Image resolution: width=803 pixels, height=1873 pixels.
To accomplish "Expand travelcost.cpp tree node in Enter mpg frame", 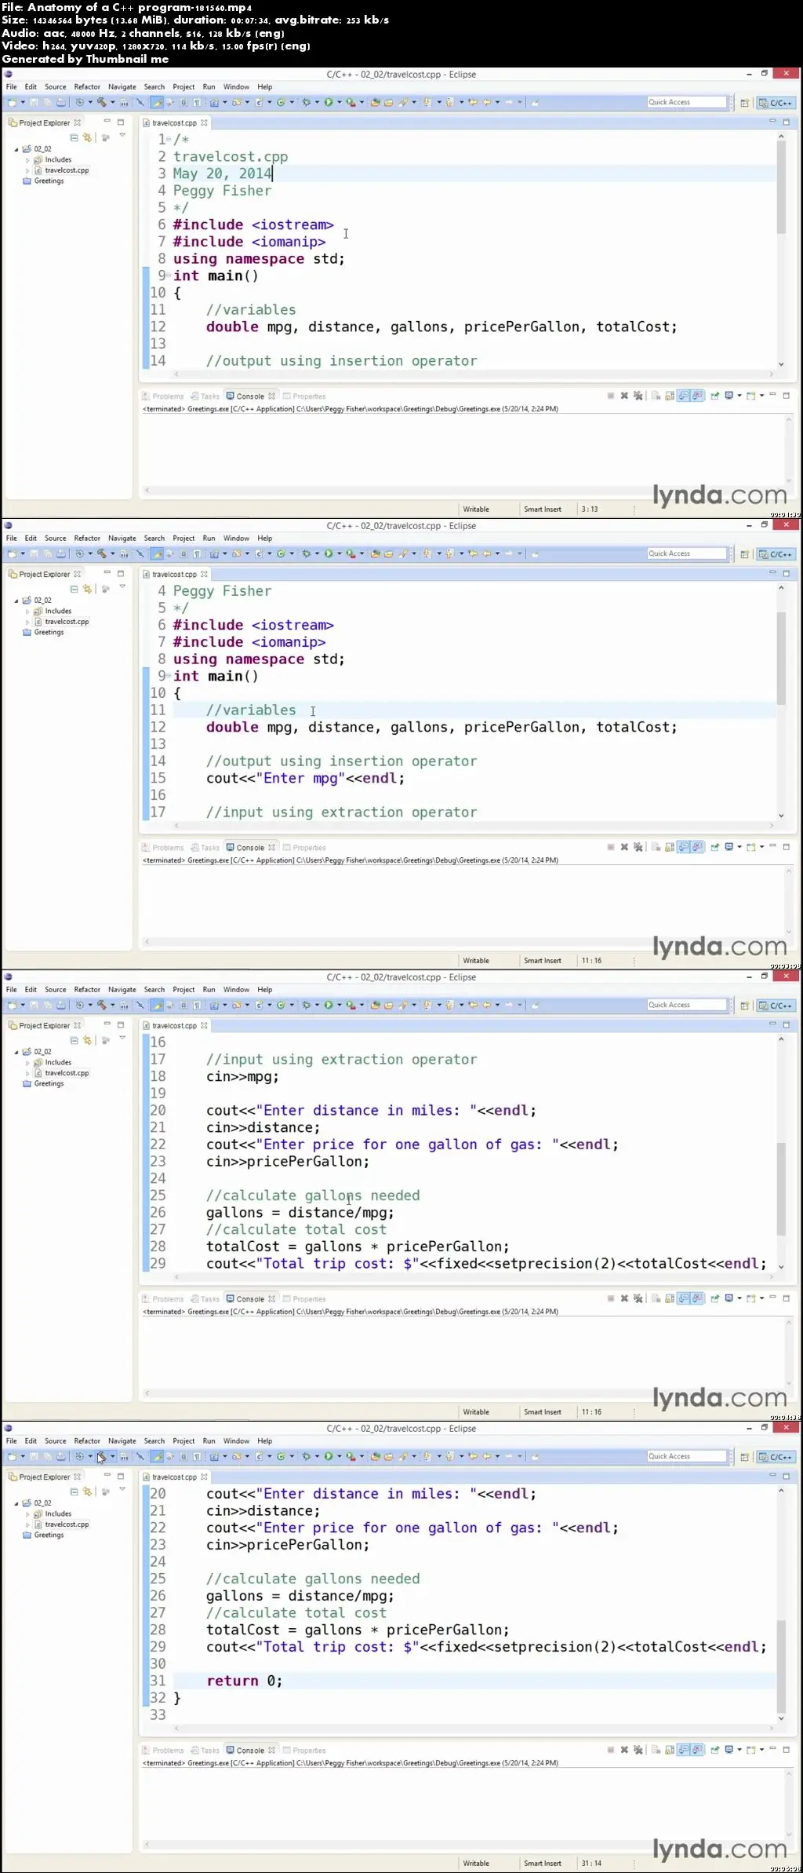I will click(27, 622).
